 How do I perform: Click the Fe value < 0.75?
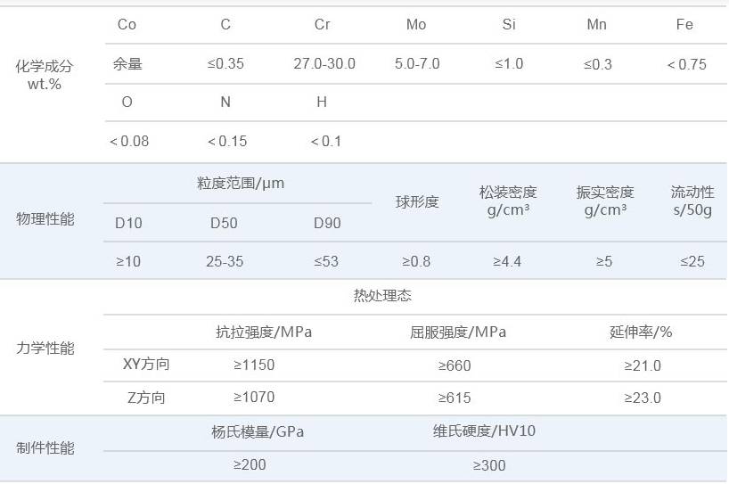[686, 64]
